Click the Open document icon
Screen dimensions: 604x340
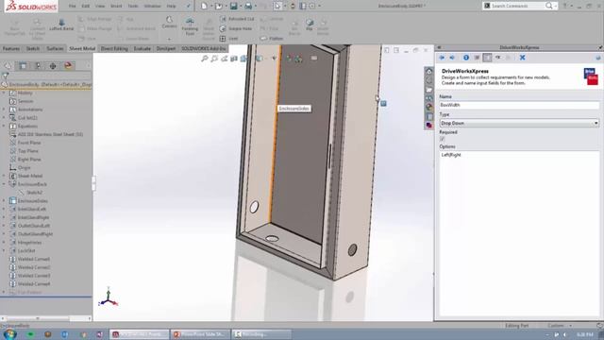point(218,6)
